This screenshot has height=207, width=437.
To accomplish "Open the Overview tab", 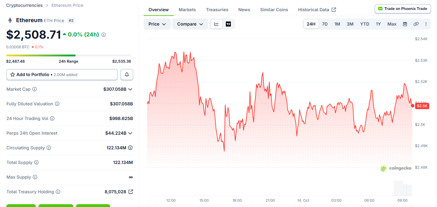I will click(x=159, y=10).
